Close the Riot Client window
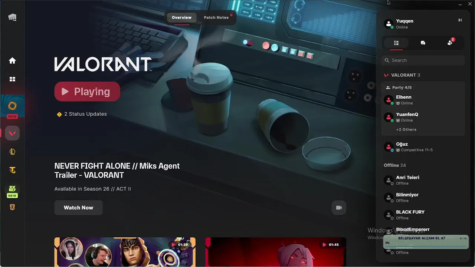 [470, 4]
